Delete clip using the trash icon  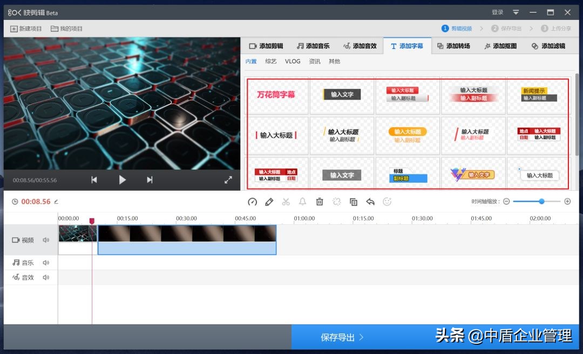tap(319, 202)
